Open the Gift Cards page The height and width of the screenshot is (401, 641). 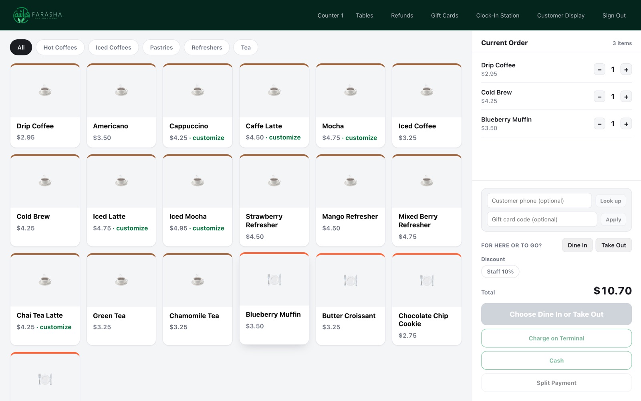click(444, 15)
